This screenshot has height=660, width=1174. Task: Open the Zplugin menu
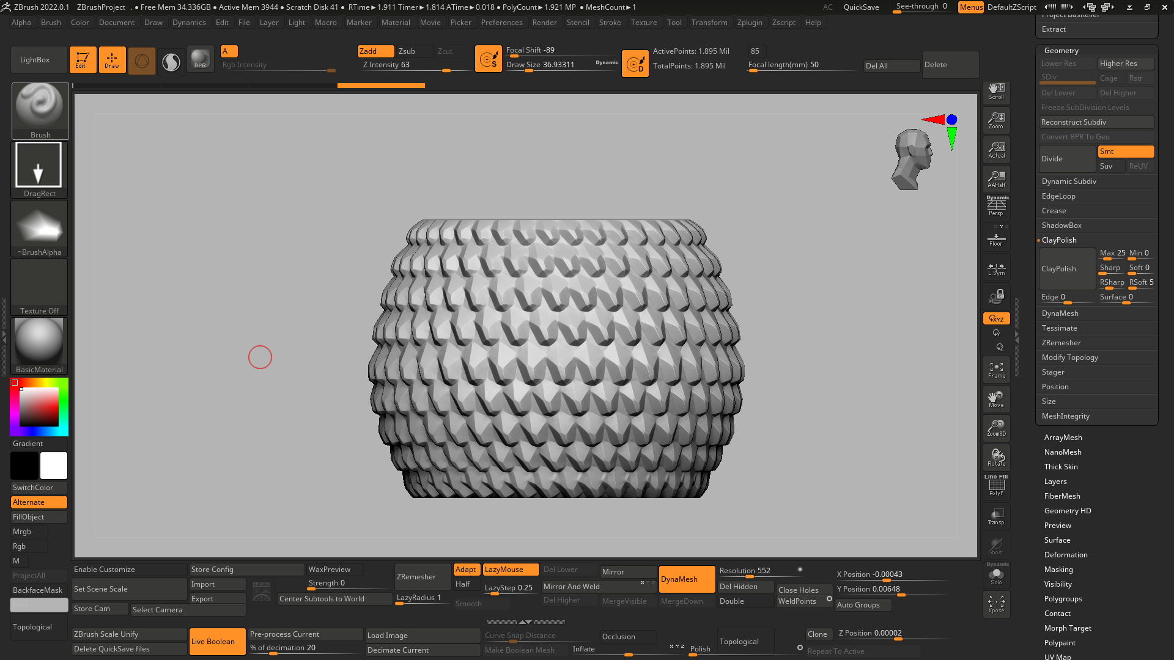coord(750,23)
